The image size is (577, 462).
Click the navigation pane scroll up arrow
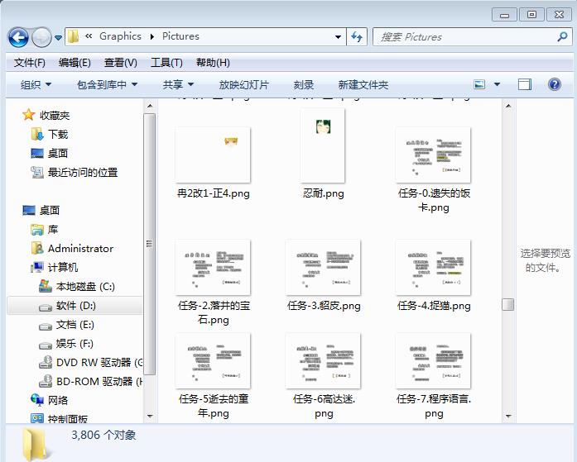[150, 106]
